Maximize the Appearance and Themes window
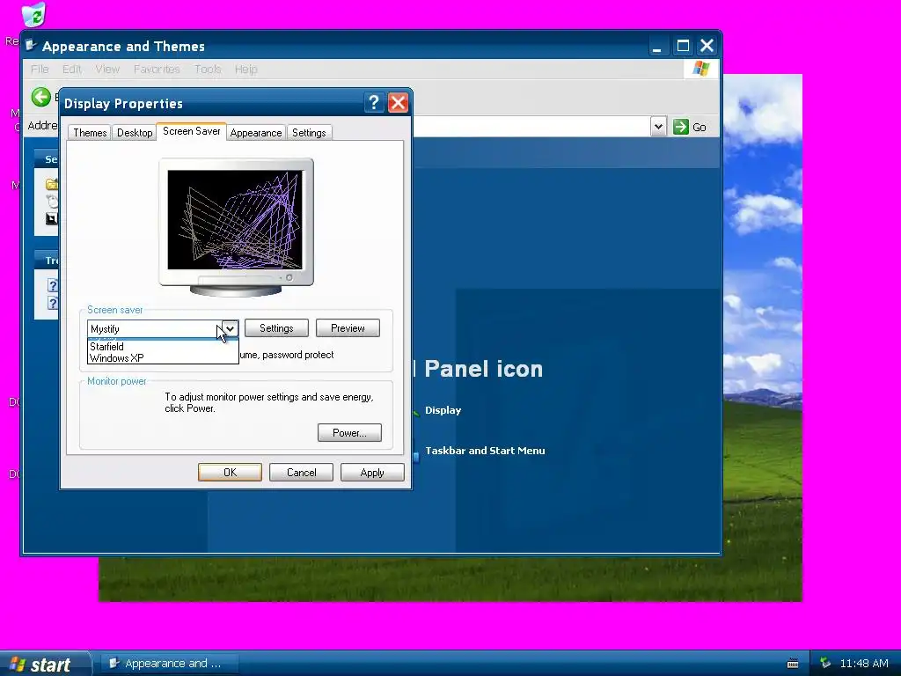The height and width of the screenshot is (676, 901). pos(683,46)
